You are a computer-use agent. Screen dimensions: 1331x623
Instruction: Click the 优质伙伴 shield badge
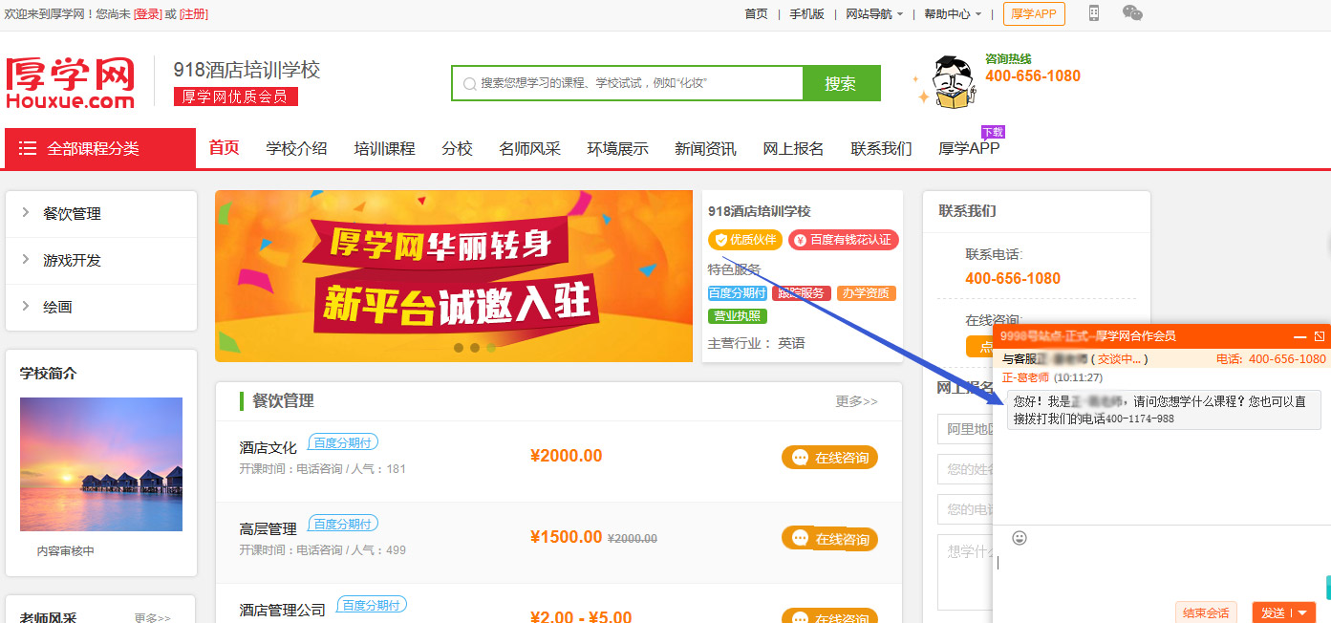click(745, 240)
